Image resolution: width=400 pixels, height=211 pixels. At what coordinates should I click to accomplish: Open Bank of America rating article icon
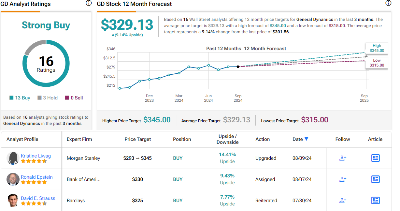(x=375, y=179)
